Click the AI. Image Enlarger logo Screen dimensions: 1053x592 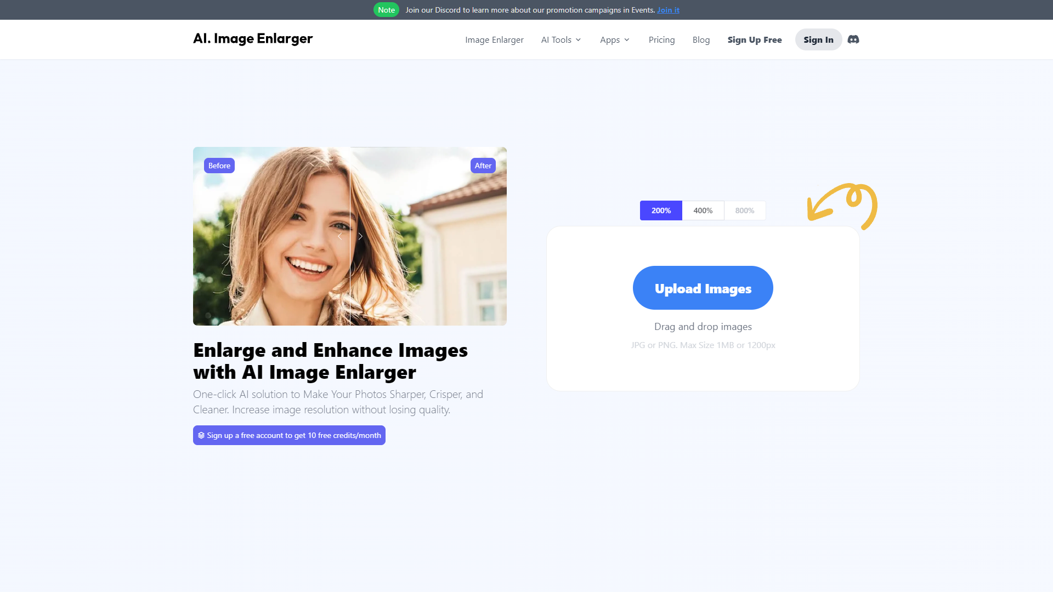[253, 38]
